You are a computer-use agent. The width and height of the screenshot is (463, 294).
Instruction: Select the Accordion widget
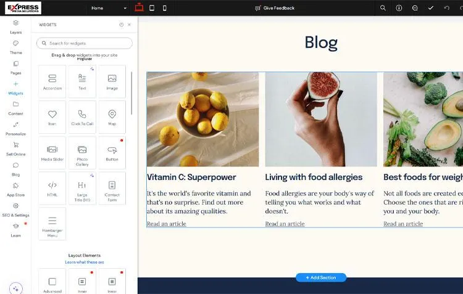(x=52, y=82)
